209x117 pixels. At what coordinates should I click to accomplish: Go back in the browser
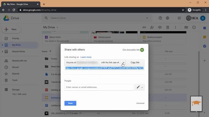click(4, 10)
